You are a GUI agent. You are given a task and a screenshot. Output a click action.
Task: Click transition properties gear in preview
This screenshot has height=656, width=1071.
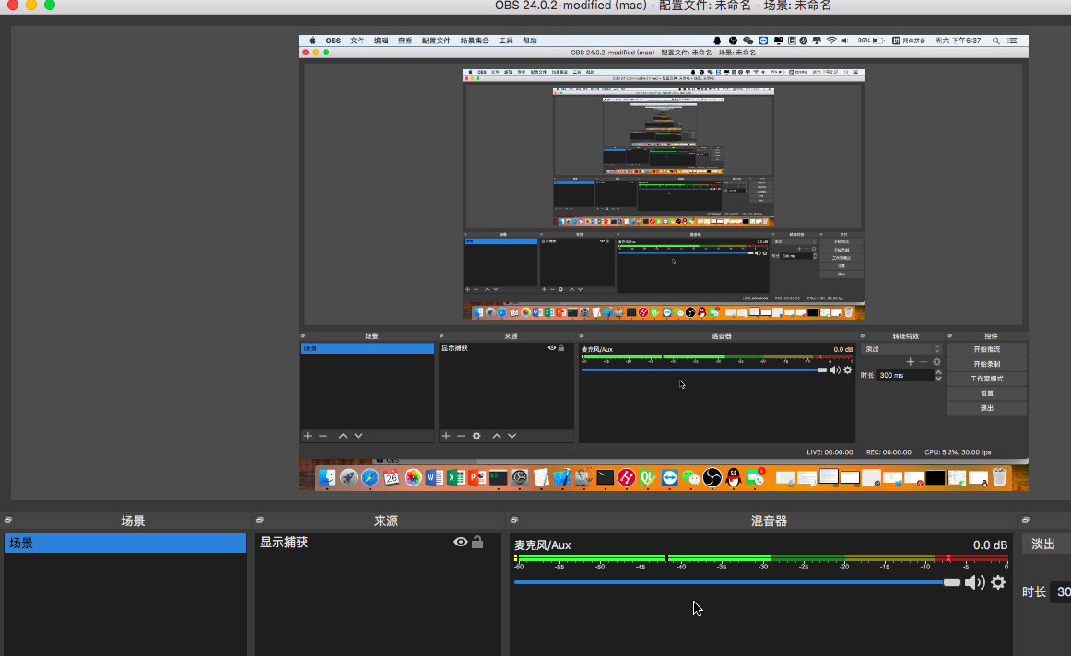pos(936,362)
